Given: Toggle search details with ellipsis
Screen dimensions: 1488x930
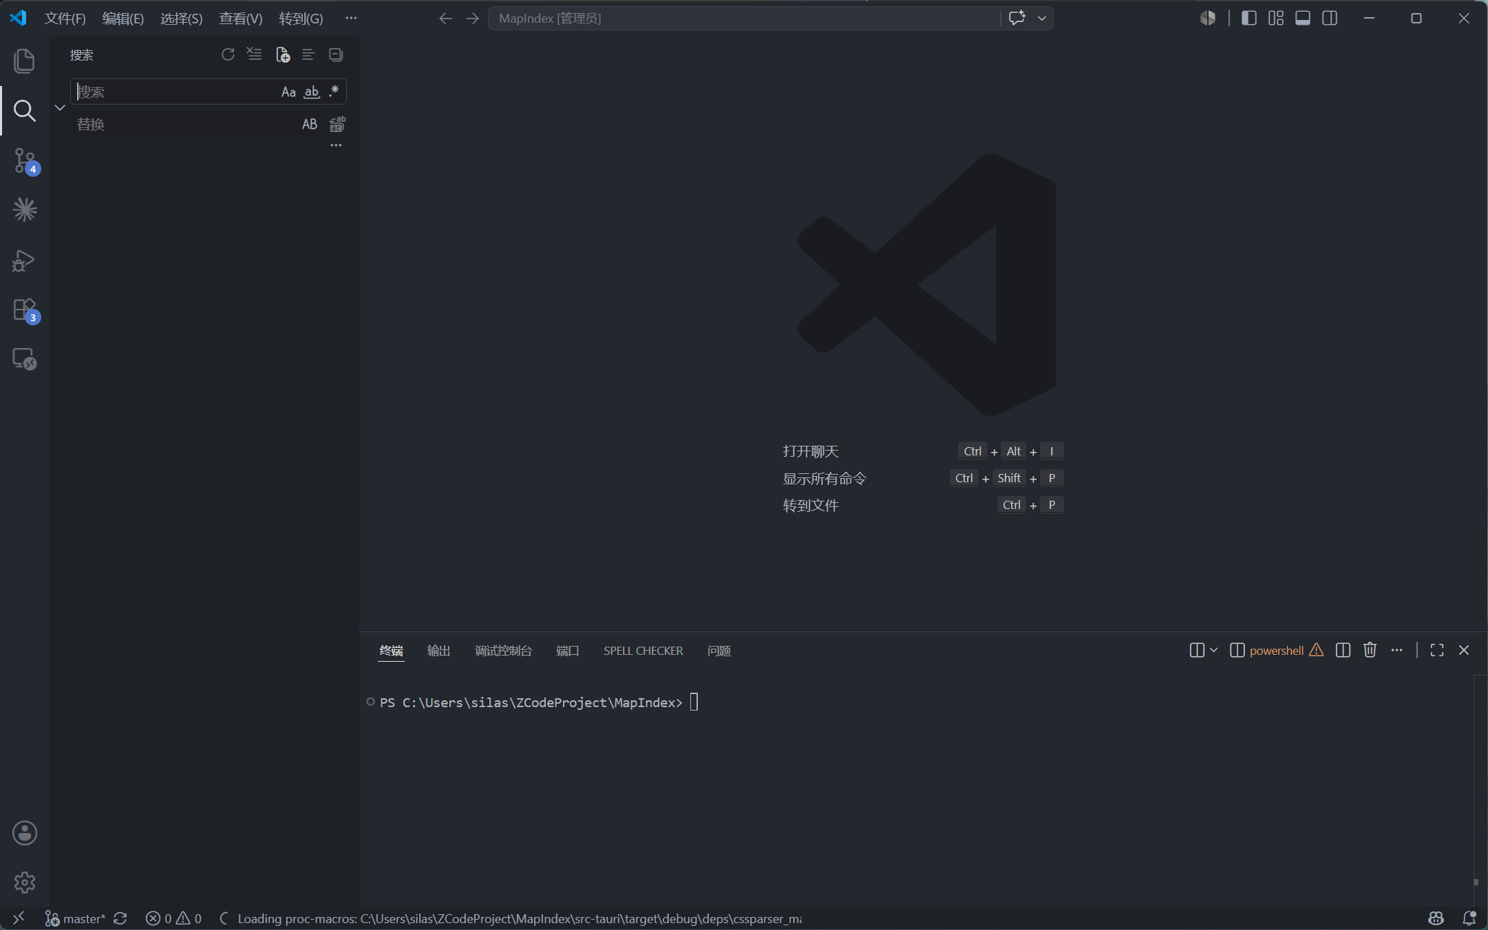Looking at the screenshot, I should pos(336,145).
